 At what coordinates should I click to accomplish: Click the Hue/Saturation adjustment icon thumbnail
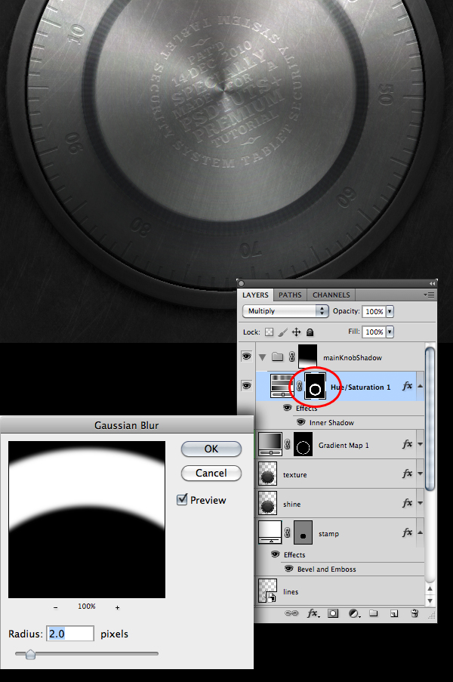click(x=282, y=386)
